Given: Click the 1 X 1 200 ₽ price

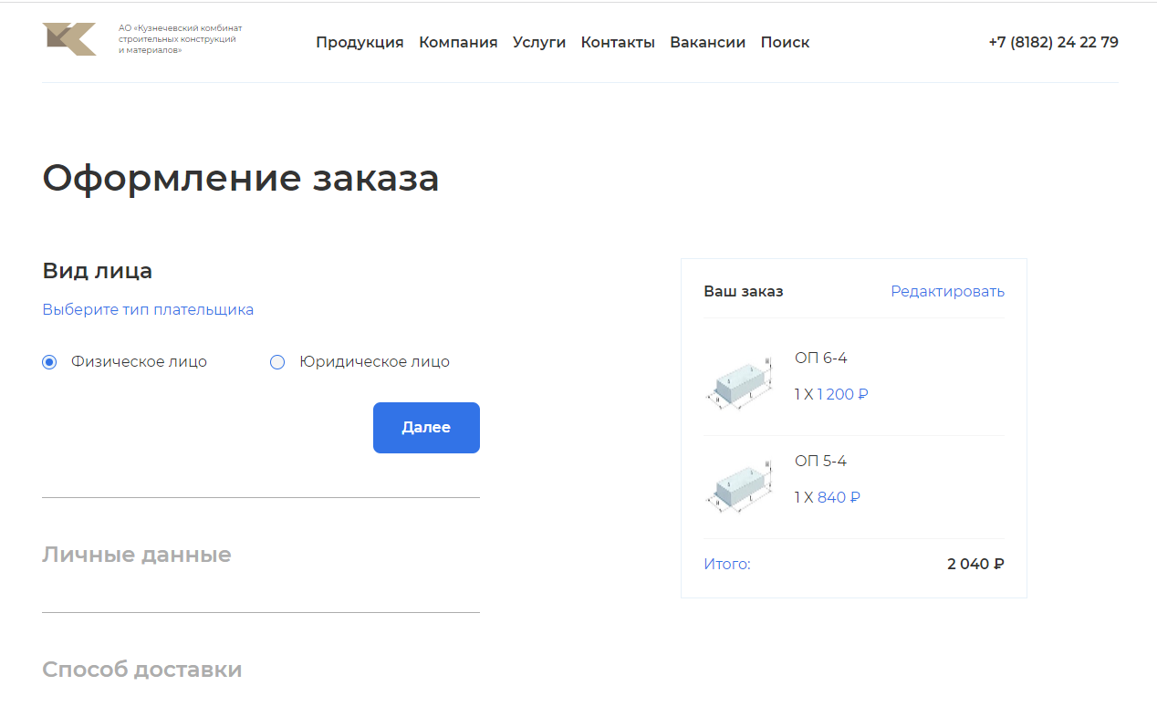Looking at the screenshot, I should (831, 395).
